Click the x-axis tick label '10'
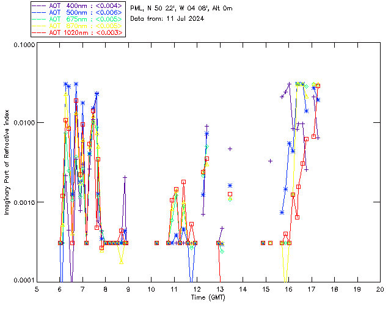 [151, 289]
